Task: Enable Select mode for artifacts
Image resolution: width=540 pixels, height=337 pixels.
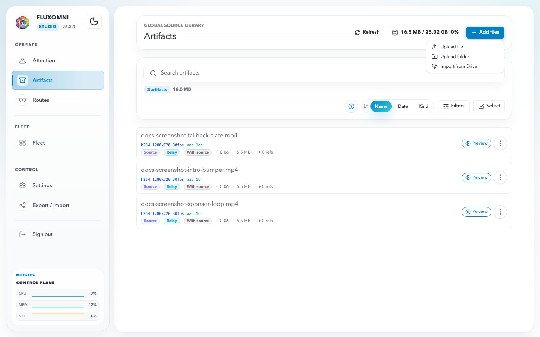Action: click(x=489, y=106)
